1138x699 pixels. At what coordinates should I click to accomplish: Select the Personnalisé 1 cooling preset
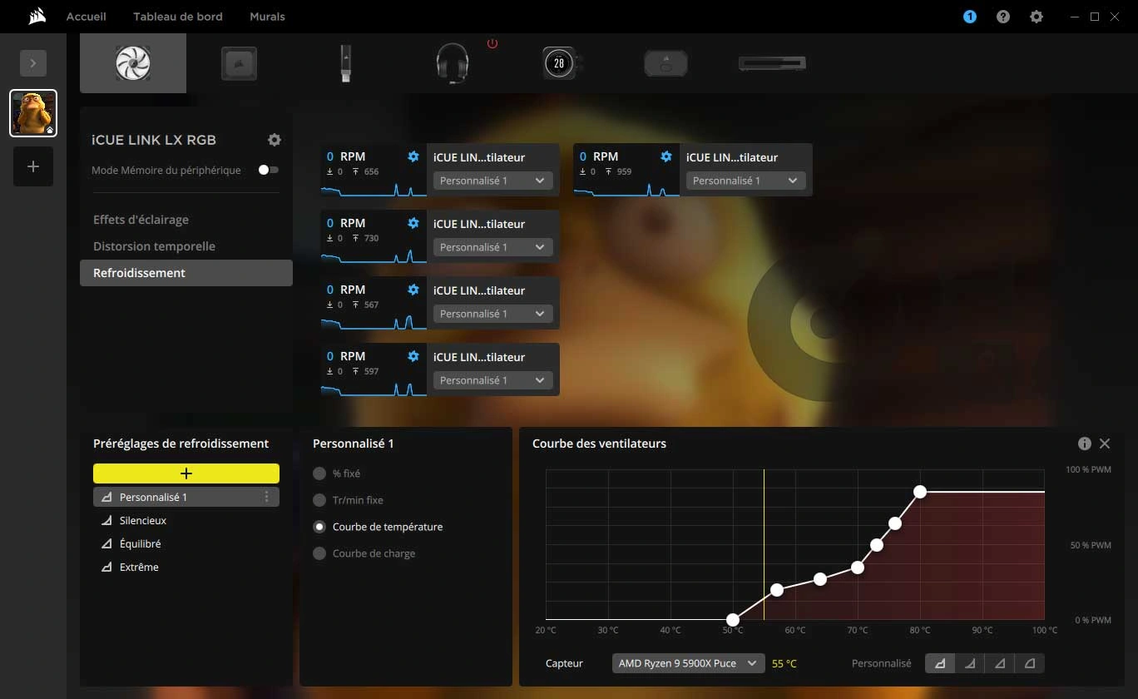coord(186,497)
